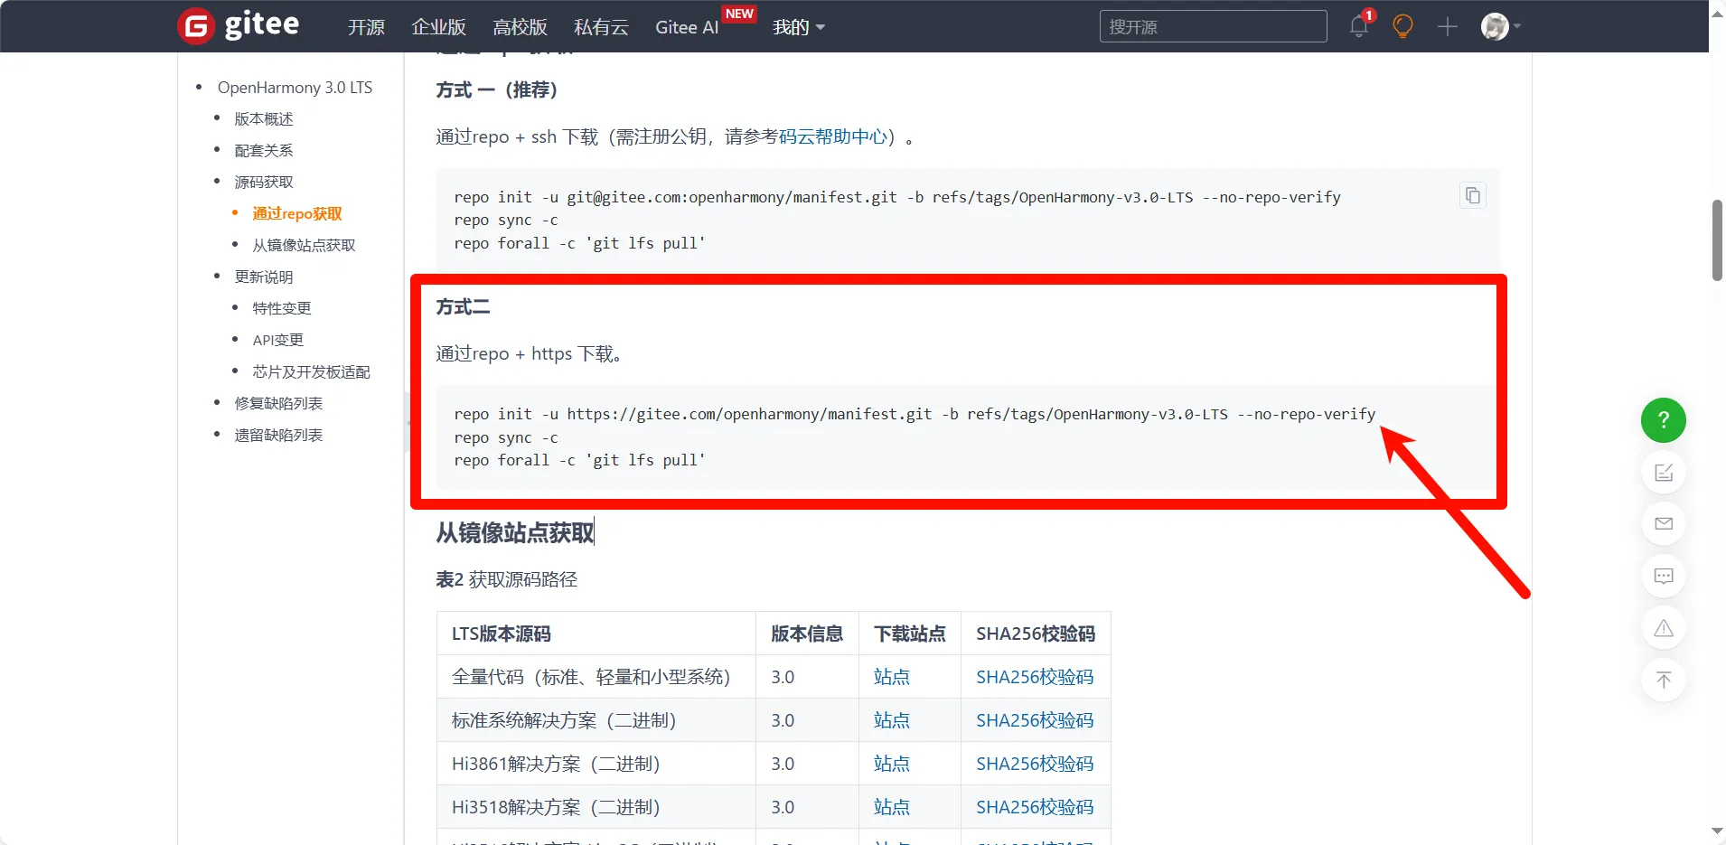This screenshot has width=1726, height=845.
Task: Click the orange lightbulb icon
Action: click(1402, 26)
